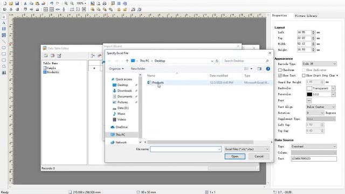Open the file dialog with the Open button
The width and height of the screenshot is (345, 194).
click(235, 156)
